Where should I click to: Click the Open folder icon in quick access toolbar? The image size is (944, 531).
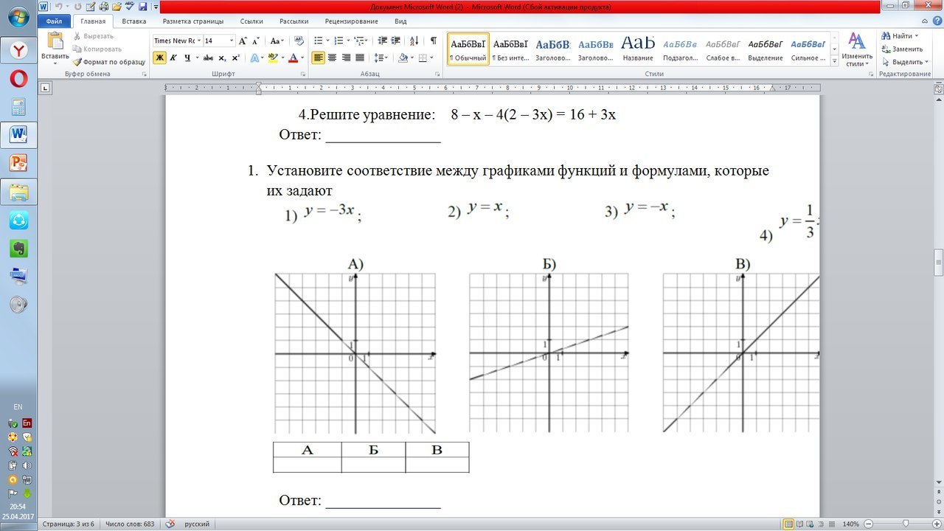point(117,7)
